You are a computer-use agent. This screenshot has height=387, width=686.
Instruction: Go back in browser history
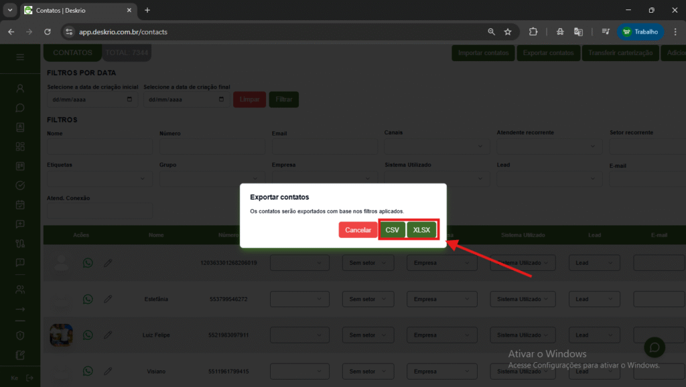click(11, 32)
